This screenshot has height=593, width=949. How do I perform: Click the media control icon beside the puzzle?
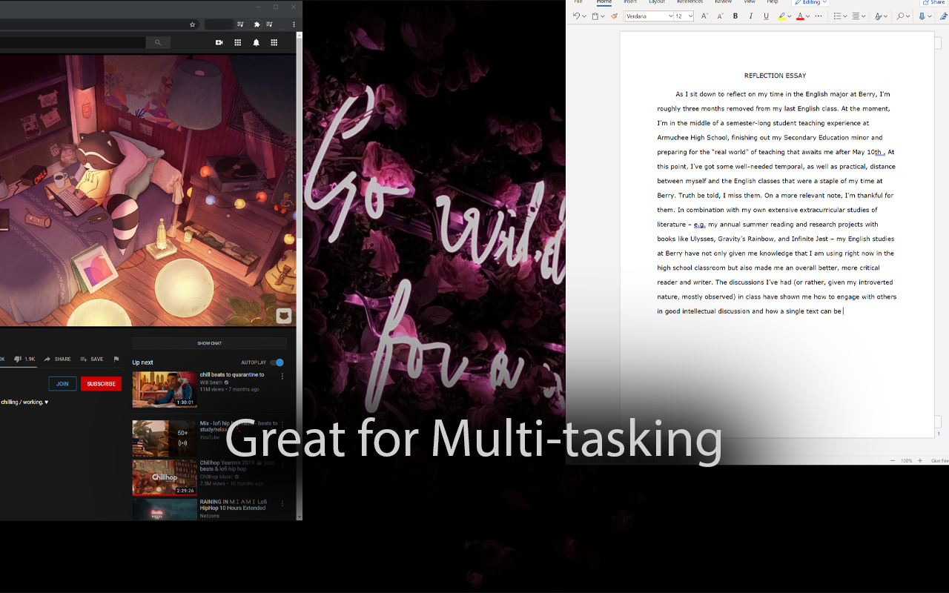click(x=268, y=24)
